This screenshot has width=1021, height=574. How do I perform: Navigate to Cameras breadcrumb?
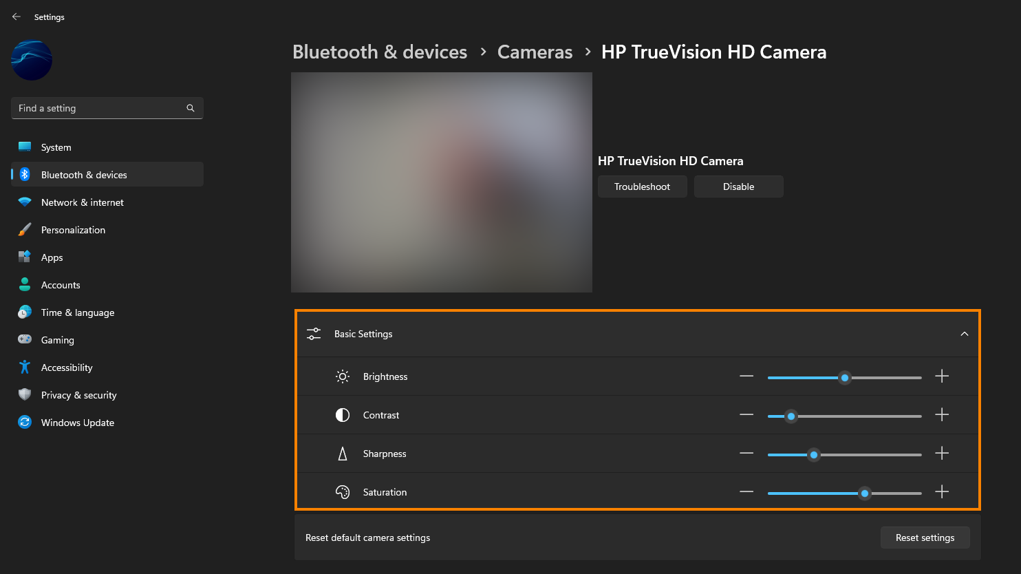pos(535,52)
